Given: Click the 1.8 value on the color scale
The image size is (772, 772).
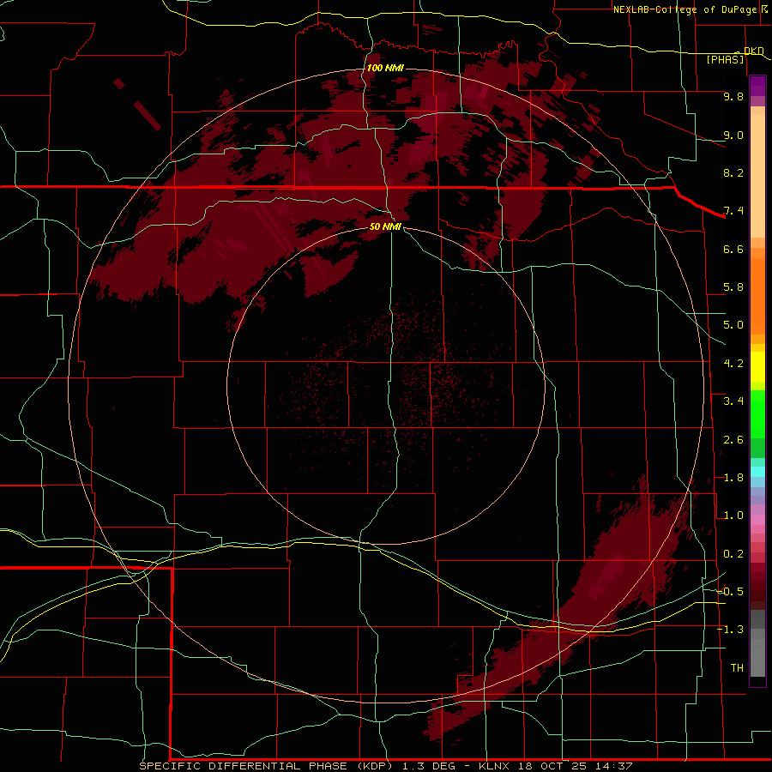Looking at the screenshot, I should (x=733, y=478).
